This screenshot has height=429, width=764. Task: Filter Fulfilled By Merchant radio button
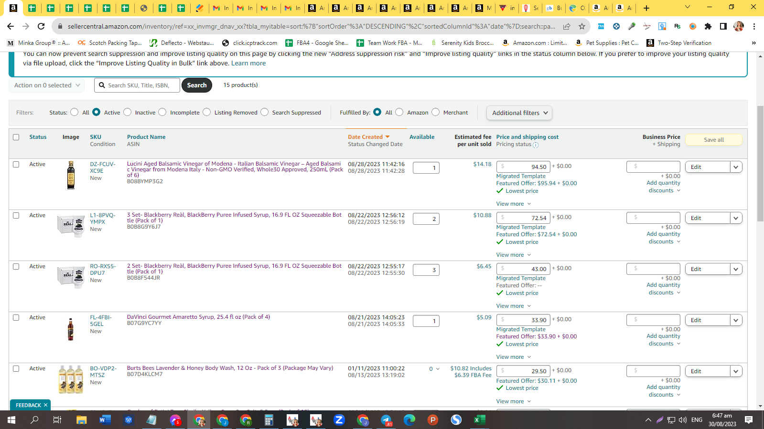(435, 112)
